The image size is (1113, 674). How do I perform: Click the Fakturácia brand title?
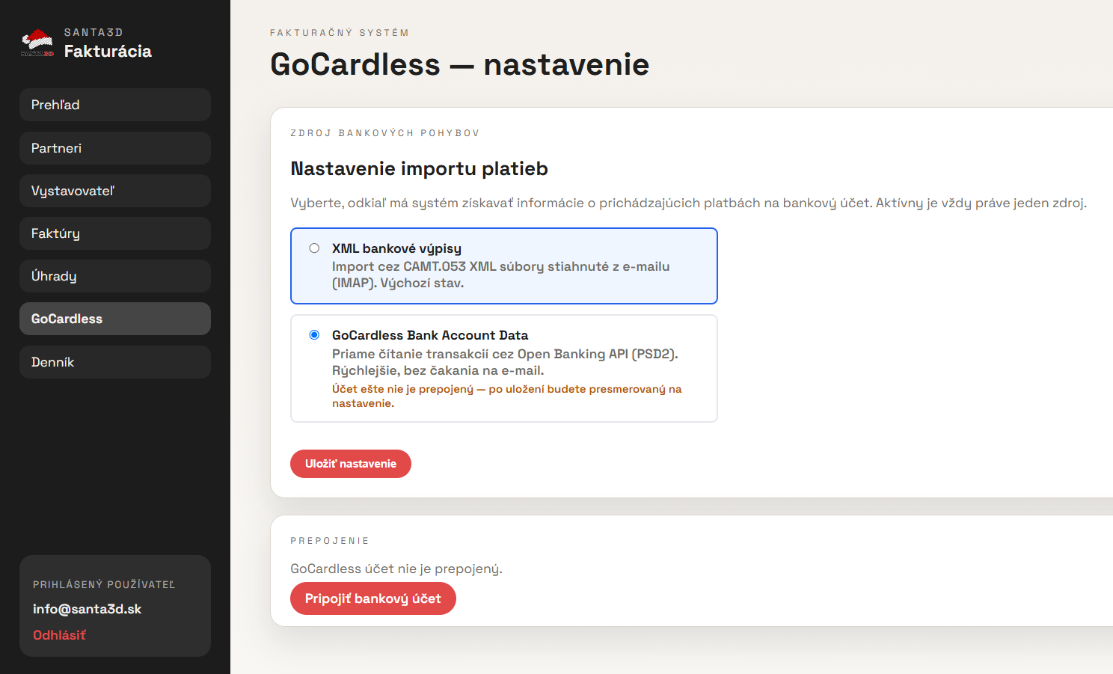click(x=108, y=51)
